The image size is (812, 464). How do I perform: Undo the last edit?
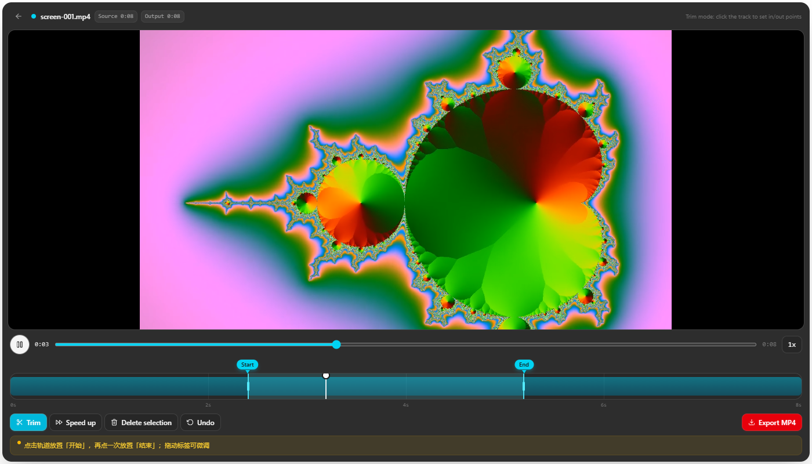pyautogui.click(x=201, y=422)
